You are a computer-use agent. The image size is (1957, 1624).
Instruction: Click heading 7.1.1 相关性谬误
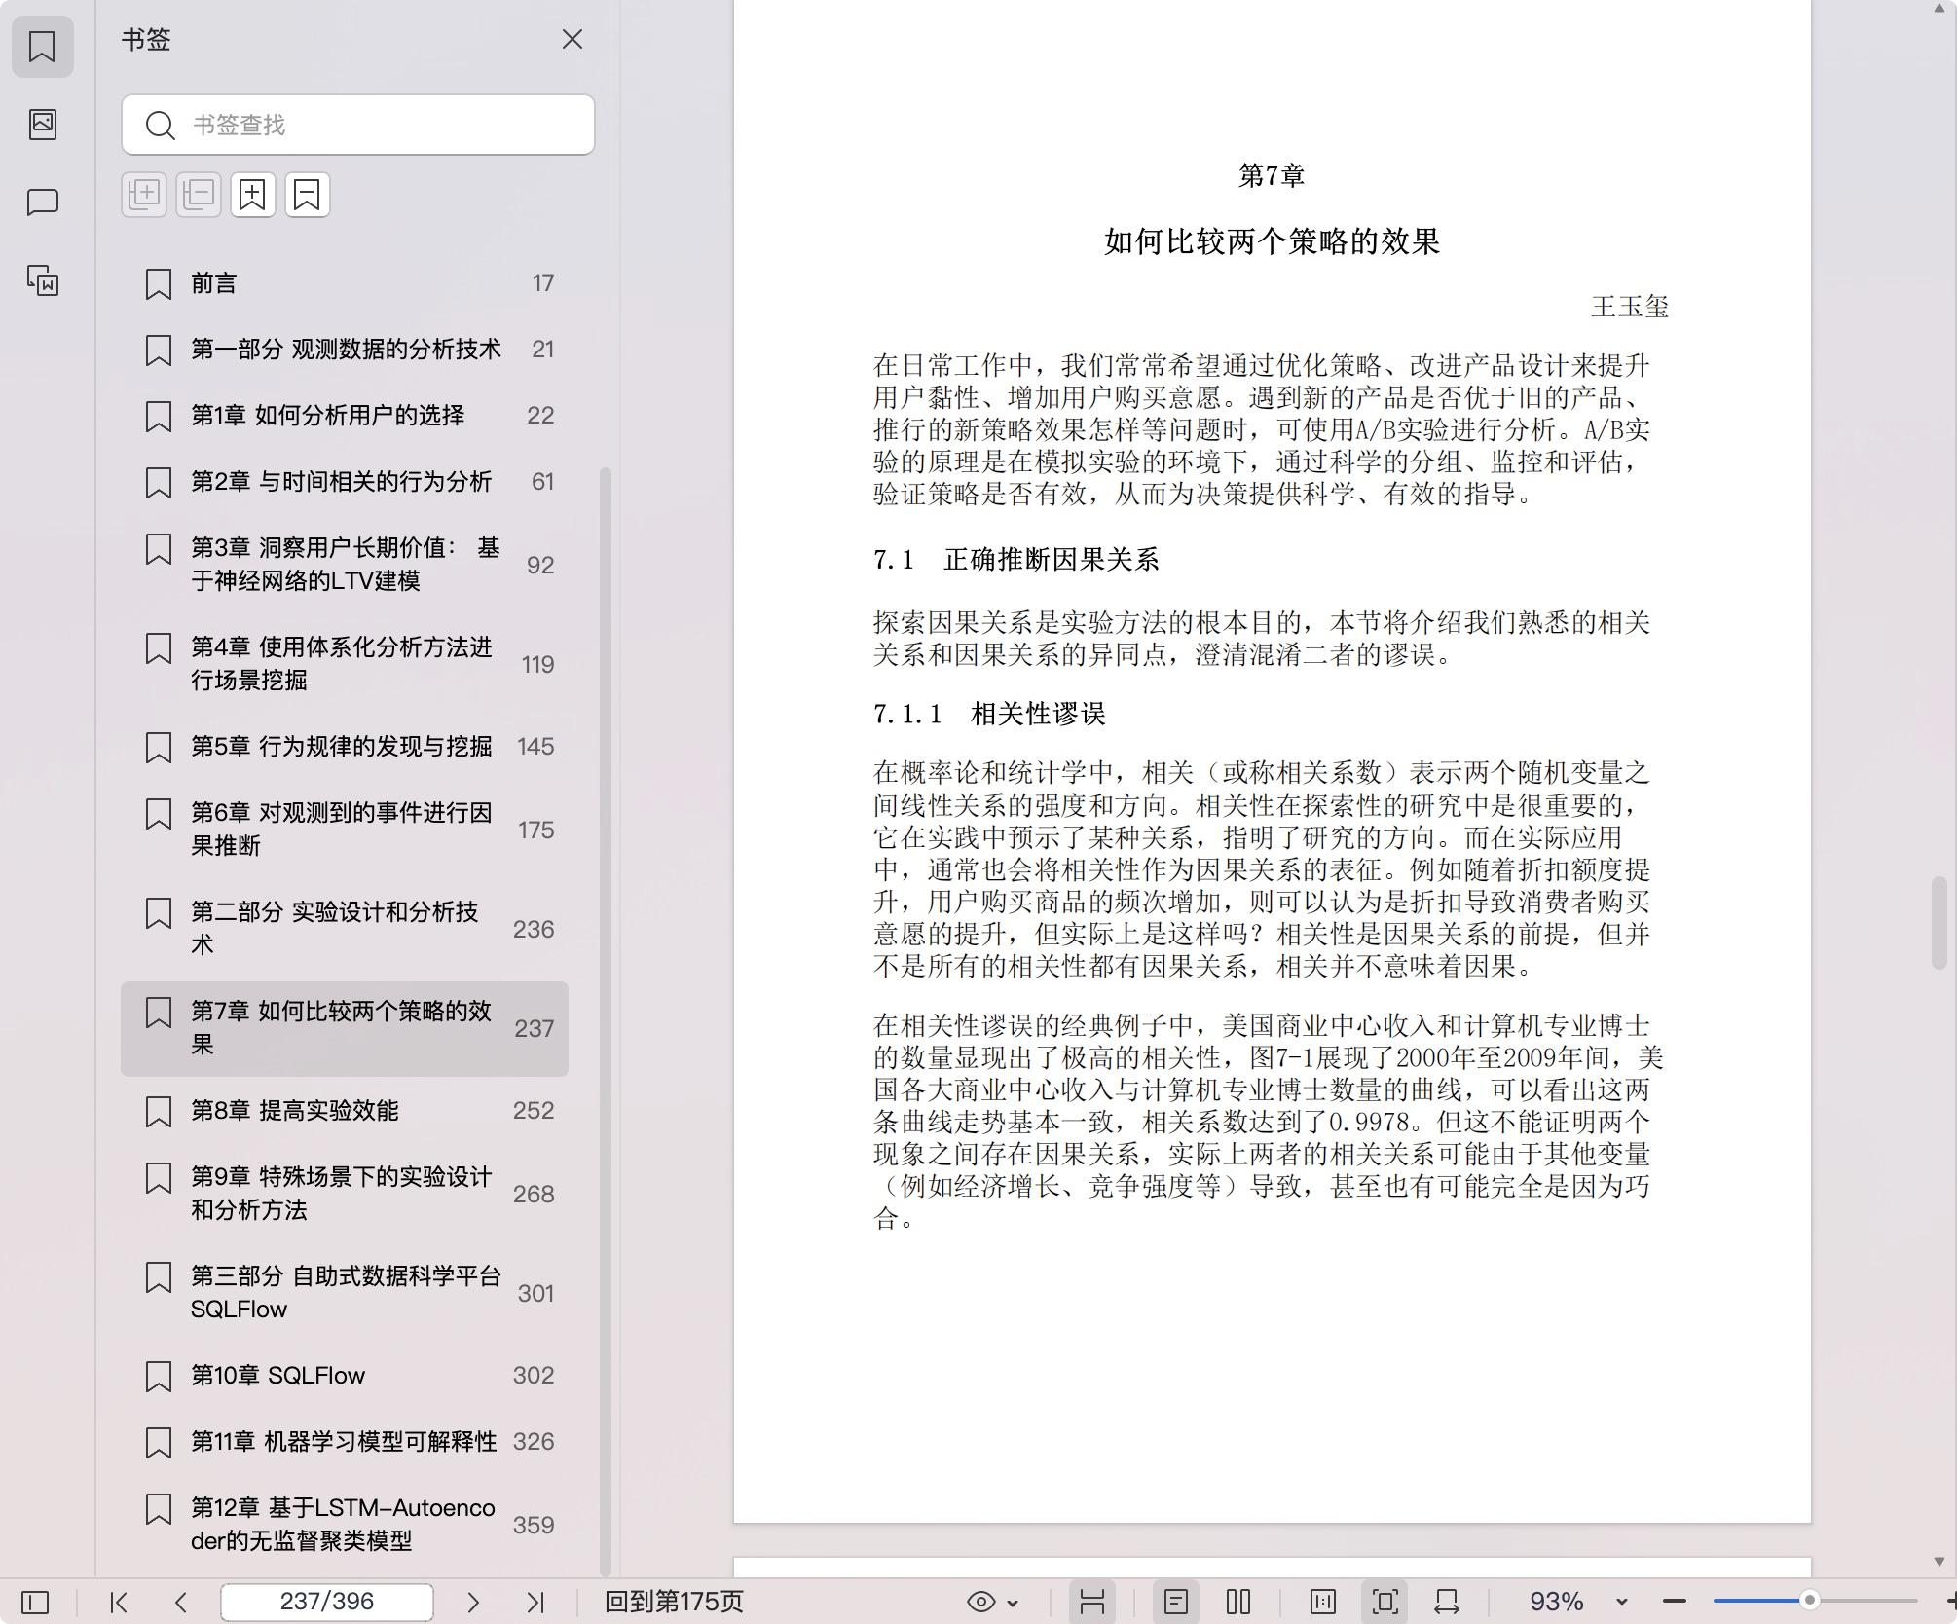[989, 715]
